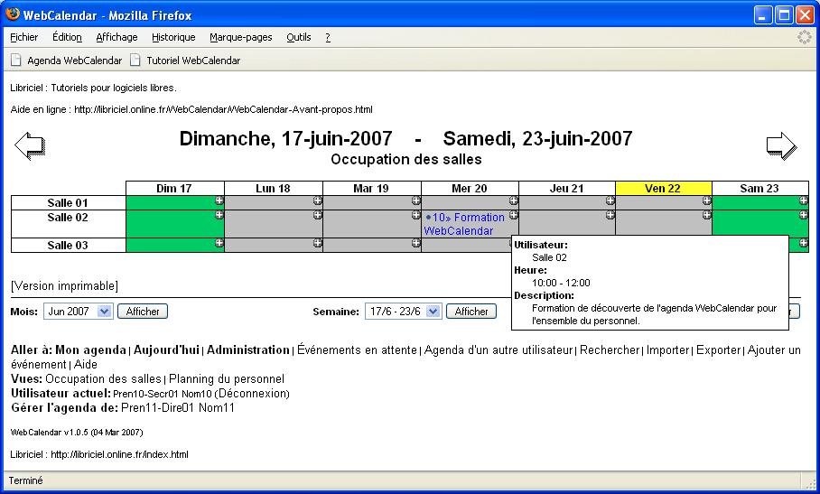
Task: Click Afficher button next to Semaine
Action: [x=471, y=312]
